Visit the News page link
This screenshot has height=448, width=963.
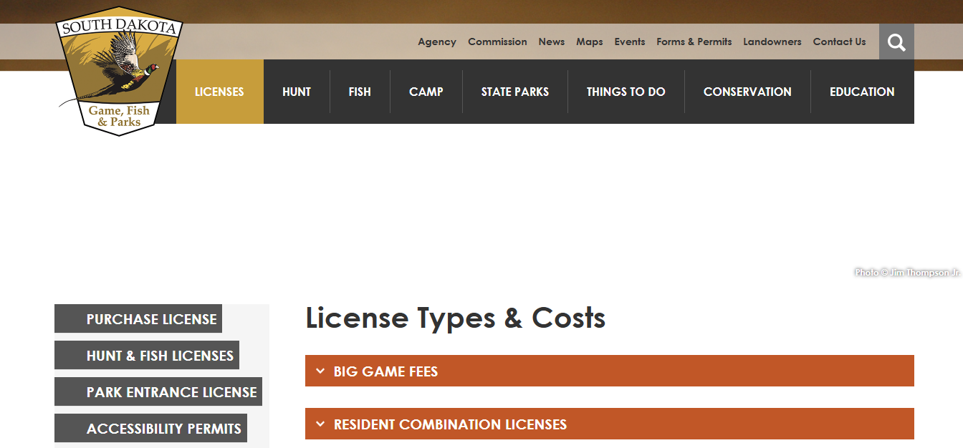552,42
